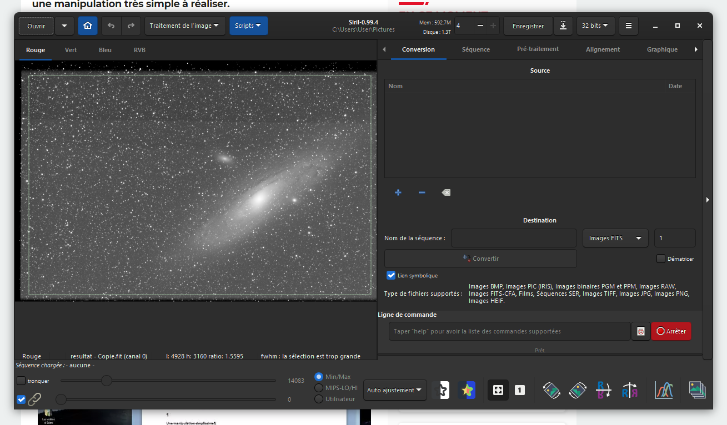Mirror image horizontally with R icon
Viewport: 727px width, 425px height.
point(629,390)
